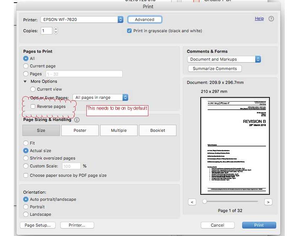Click the Advanced button
The width and height of the screenshot is (299, 236).
pyautogui.click(x=145, y=19)
